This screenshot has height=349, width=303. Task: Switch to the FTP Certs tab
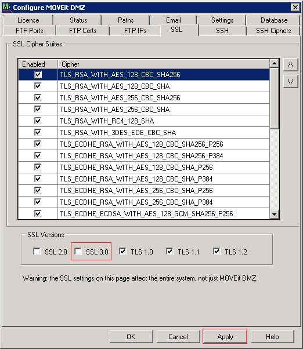[x=83, y=31]
